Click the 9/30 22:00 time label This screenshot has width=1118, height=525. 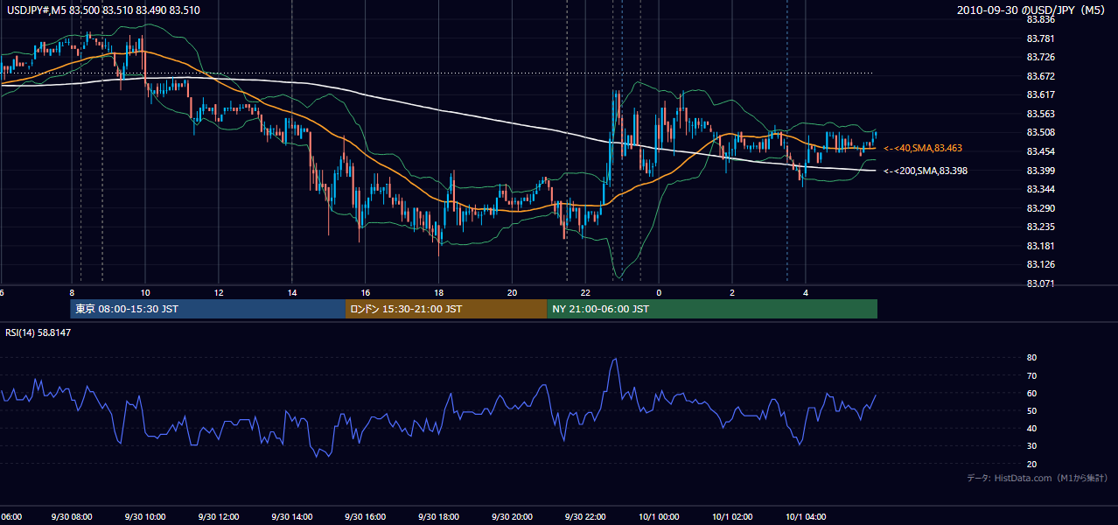coord(586,517)
